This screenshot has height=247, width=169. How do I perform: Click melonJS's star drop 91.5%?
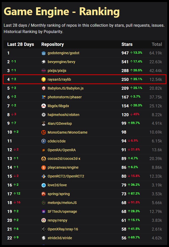[134, 202]
